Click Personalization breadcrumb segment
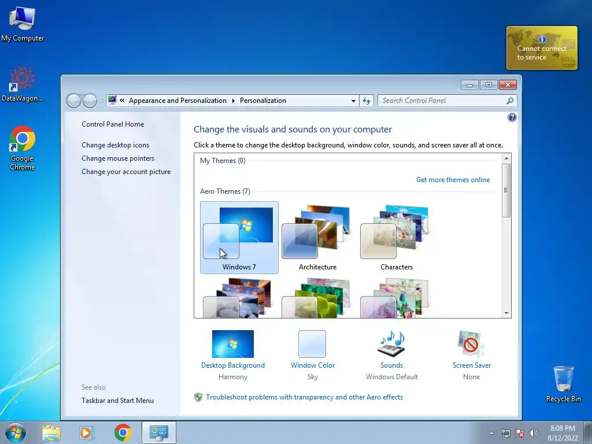 point(263,101)
